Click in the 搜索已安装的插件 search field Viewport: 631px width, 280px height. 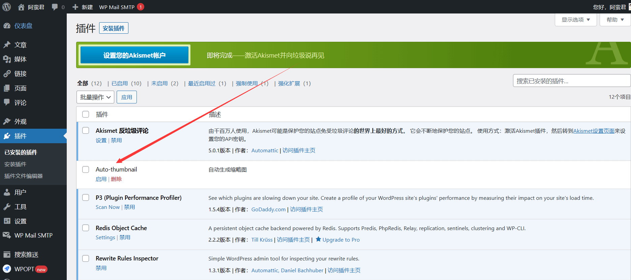tap(572, 81)
